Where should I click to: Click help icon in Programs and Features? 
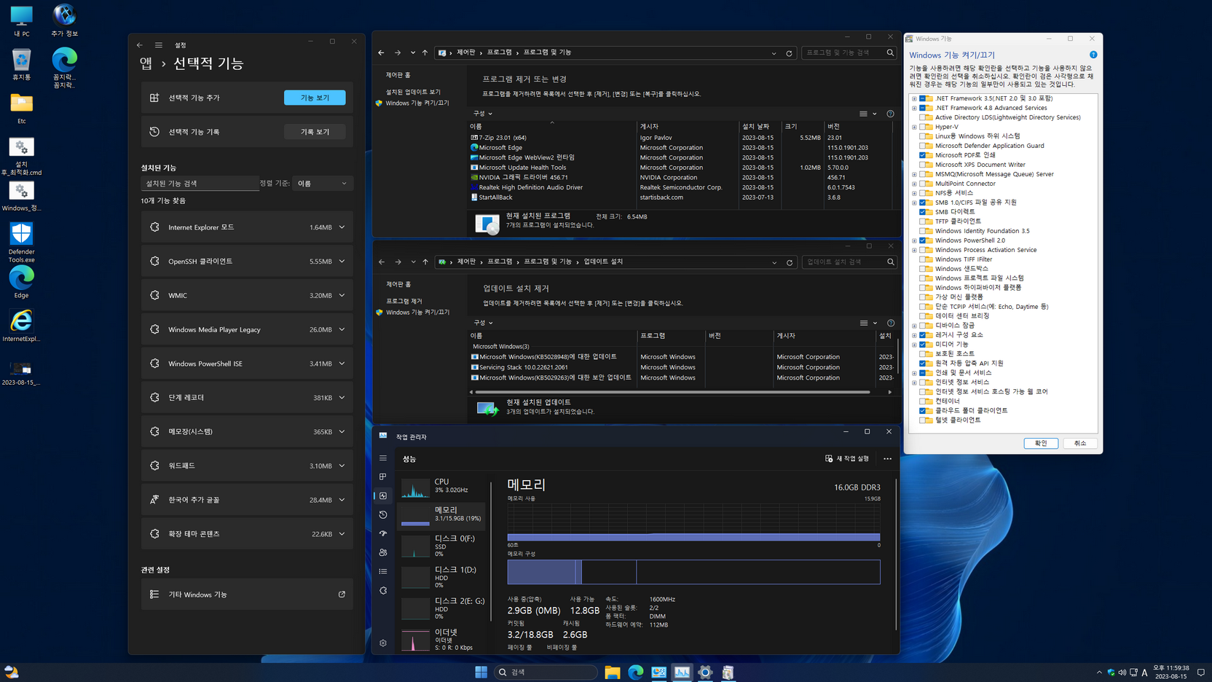pos(890,114)
